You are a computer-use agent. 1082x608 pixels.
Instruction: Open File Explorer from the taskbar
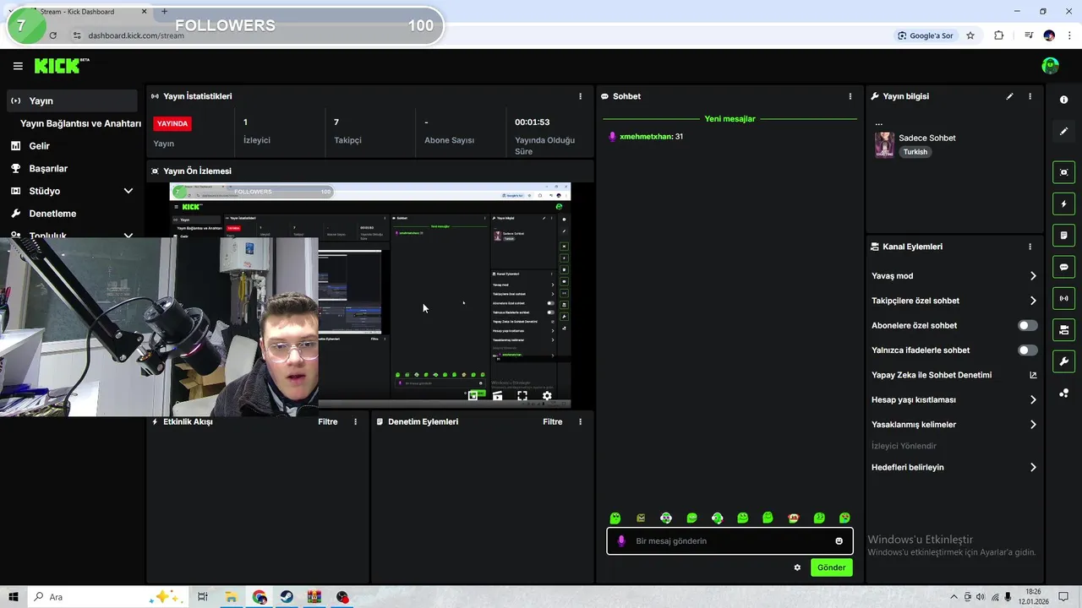click(231, 597)
